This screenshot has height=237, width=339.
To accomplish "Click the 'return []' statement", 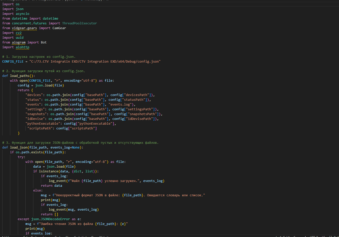I will pos(49,214).
